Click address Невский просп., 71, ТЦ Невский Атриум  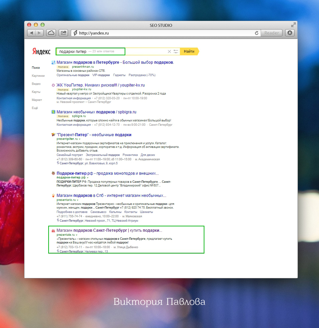[112, 221]
